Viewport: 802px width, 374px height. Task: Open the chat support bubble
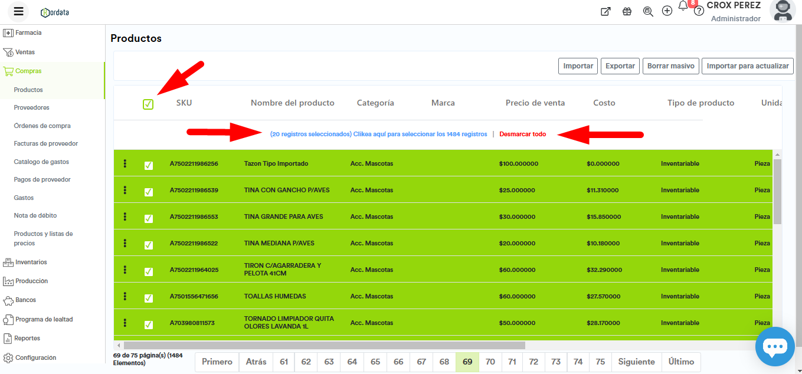coord(775,346)
